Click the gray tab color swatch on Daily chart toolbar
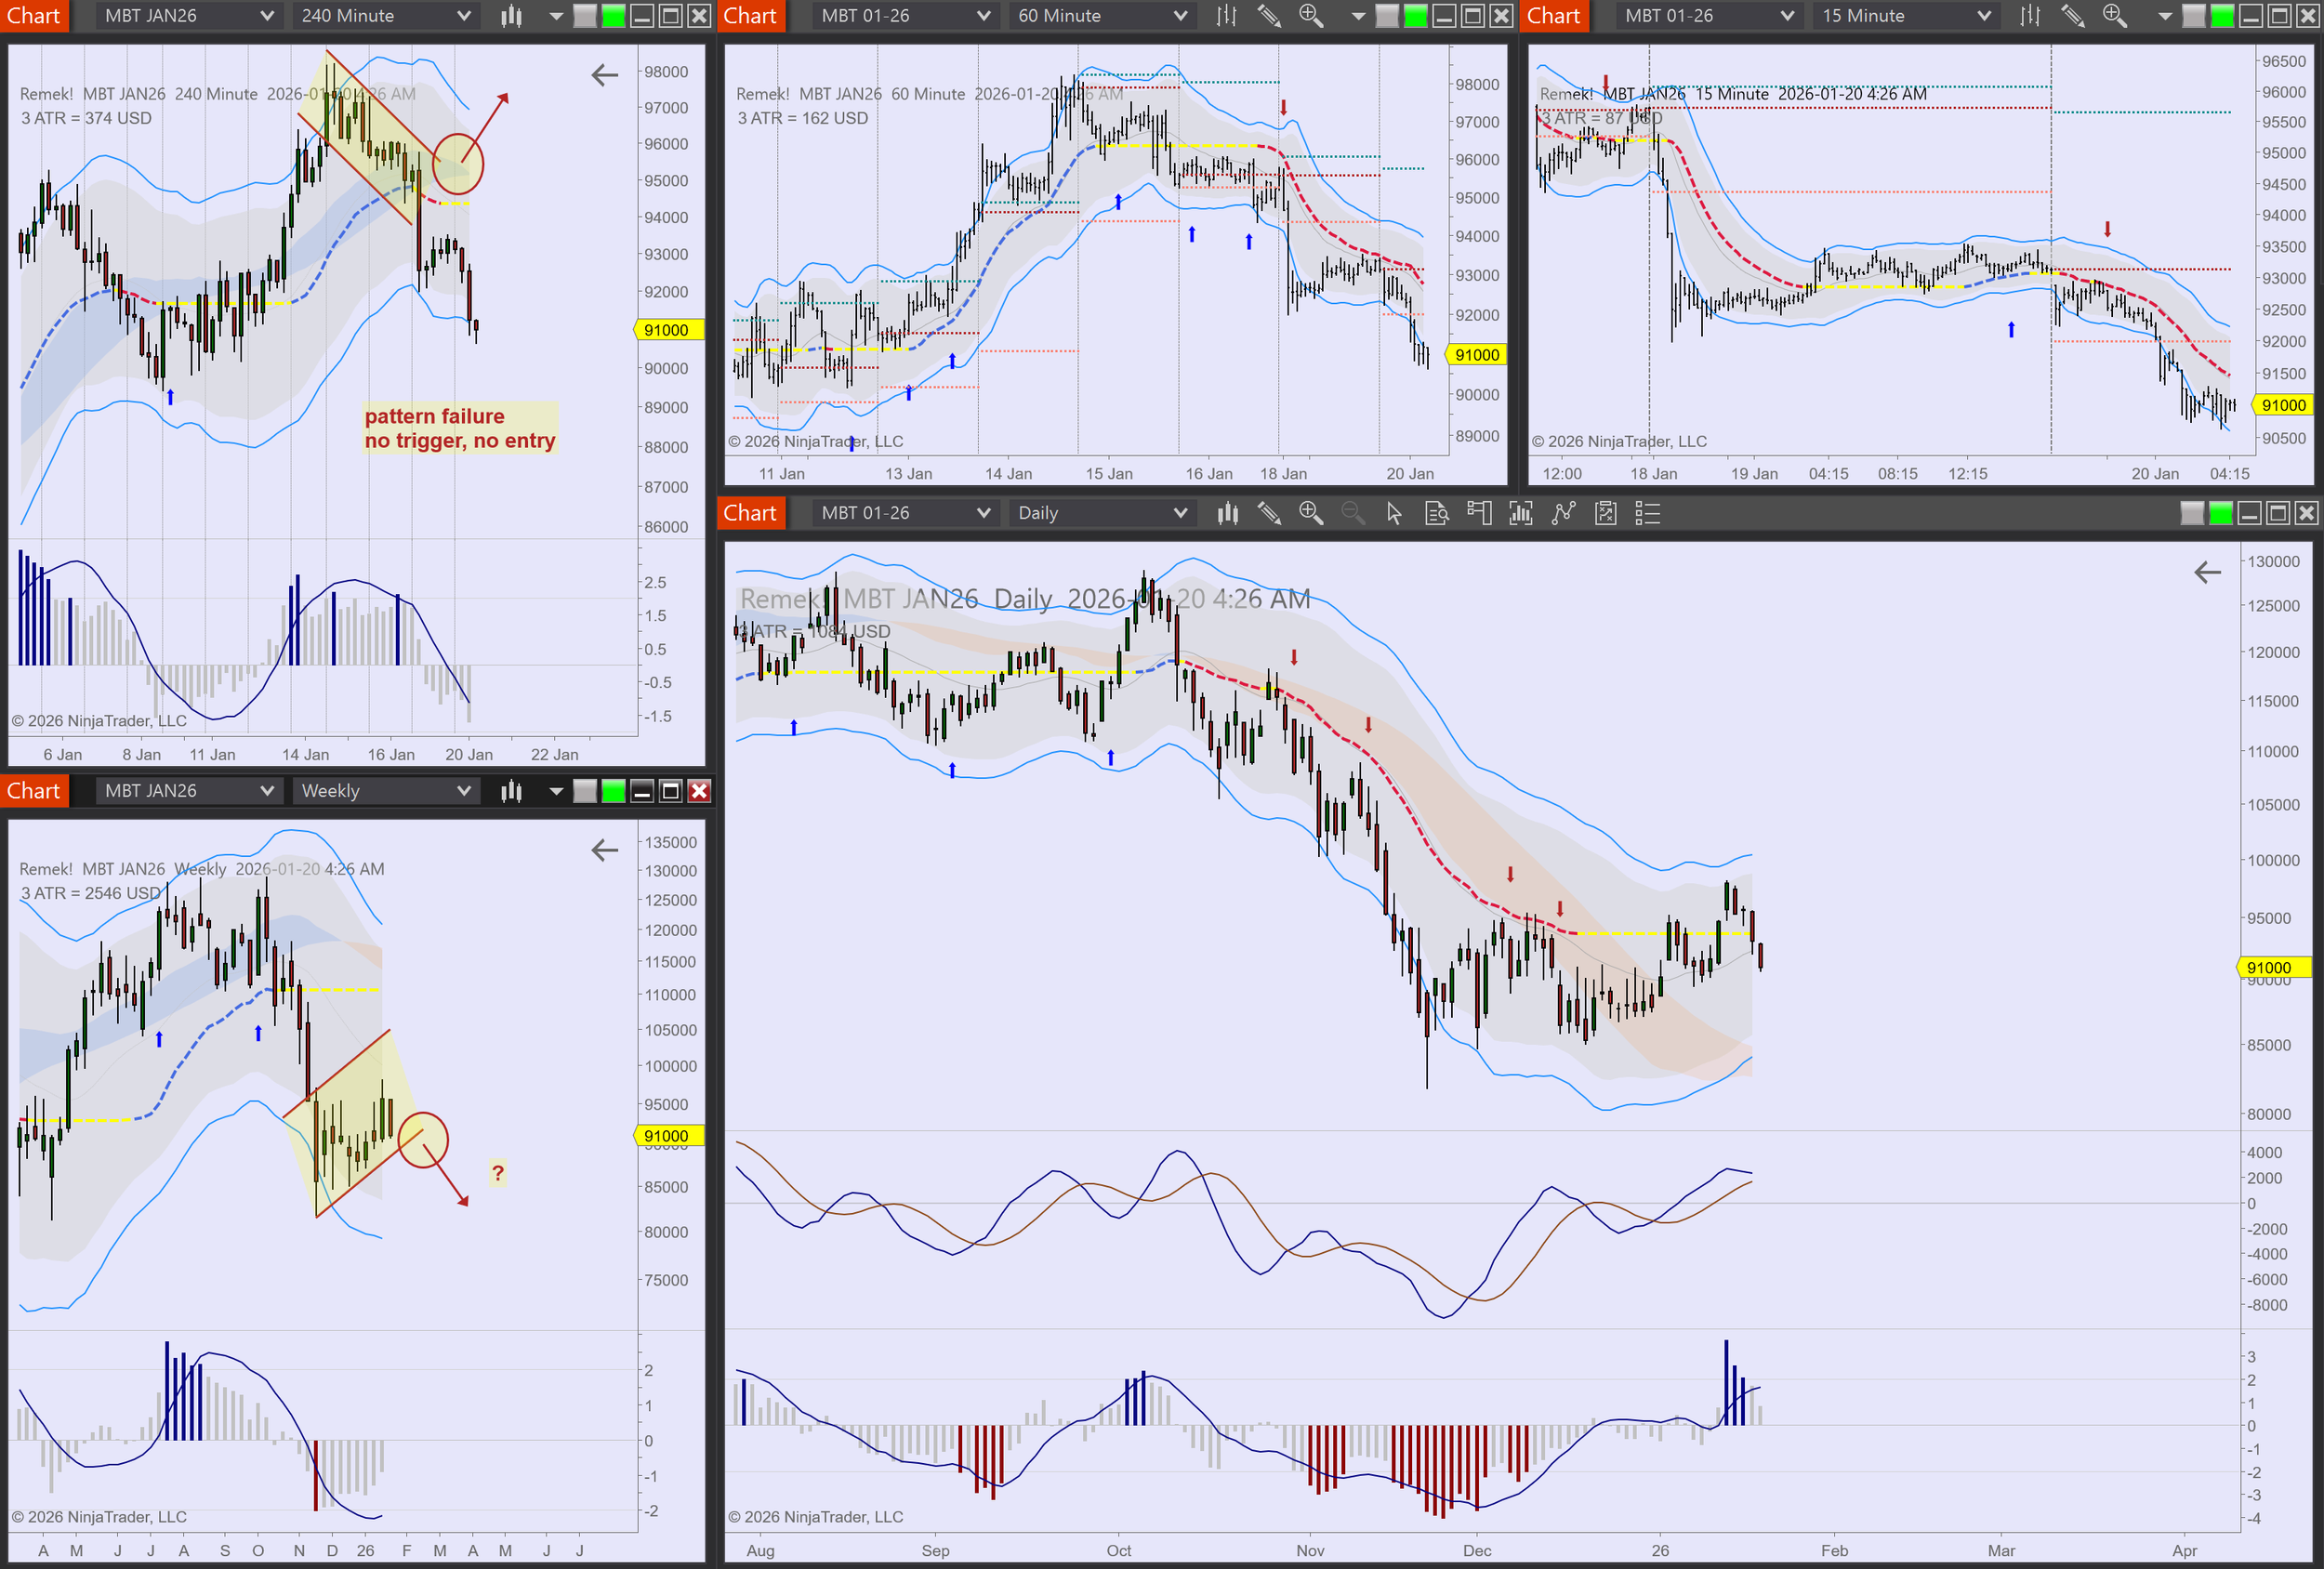The image size is (2324, 1569). point(2193,513)
